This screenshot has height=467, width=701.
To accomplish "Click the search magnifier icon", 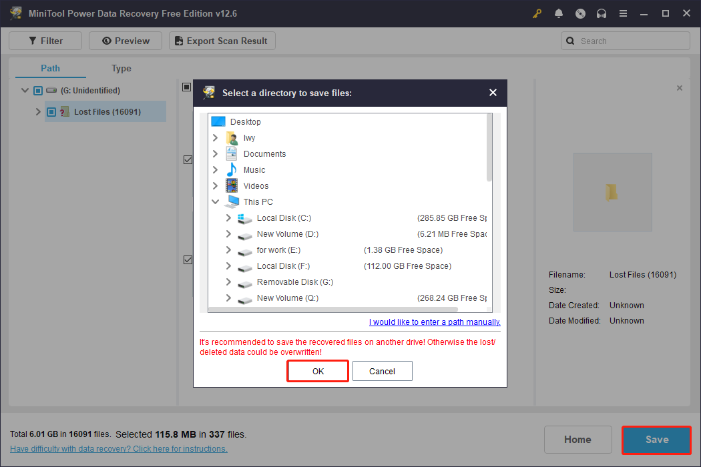I will (570, 41).
